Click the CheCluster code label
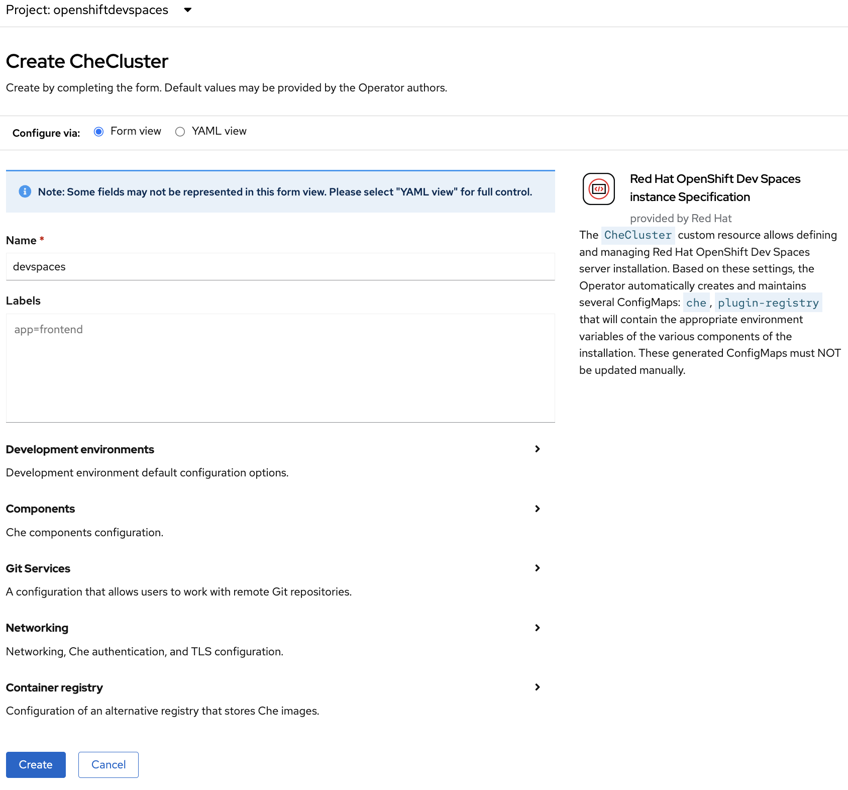The width and height of the screenshot is (848, 790). 638,235
